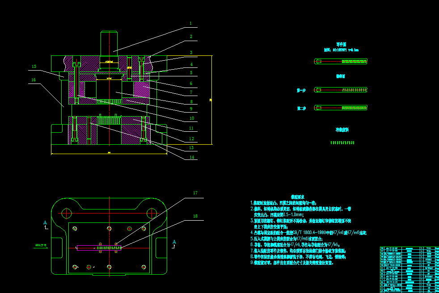Select the vertical height dimension right of section view

tap(211, 100)
